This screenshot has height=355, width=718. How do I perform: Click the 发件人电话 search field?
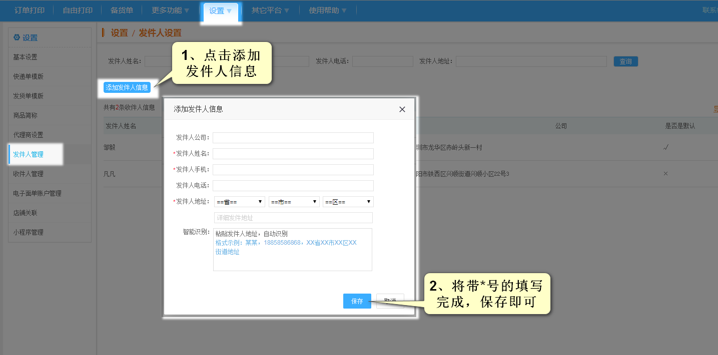click(x=383, y=61)
